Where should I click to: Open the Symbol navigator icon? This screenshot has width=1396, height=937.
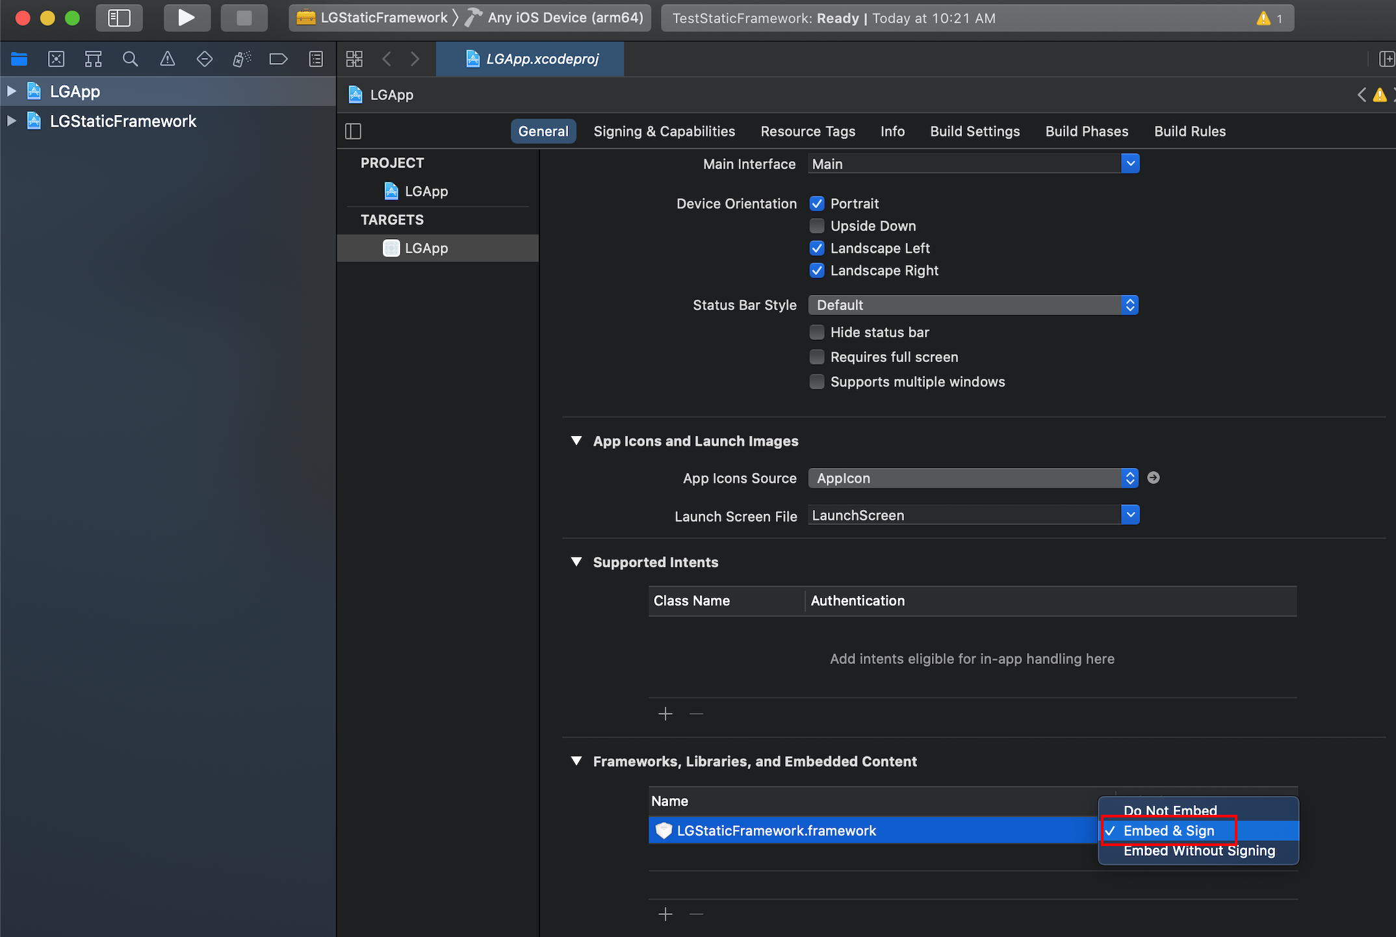click(94, 59)
